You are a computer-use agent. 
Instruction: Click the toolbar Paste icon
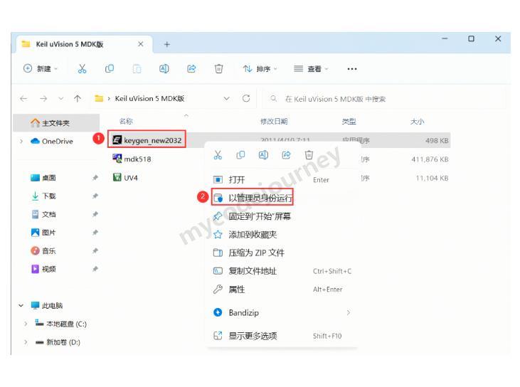click(x=137, y=68)
